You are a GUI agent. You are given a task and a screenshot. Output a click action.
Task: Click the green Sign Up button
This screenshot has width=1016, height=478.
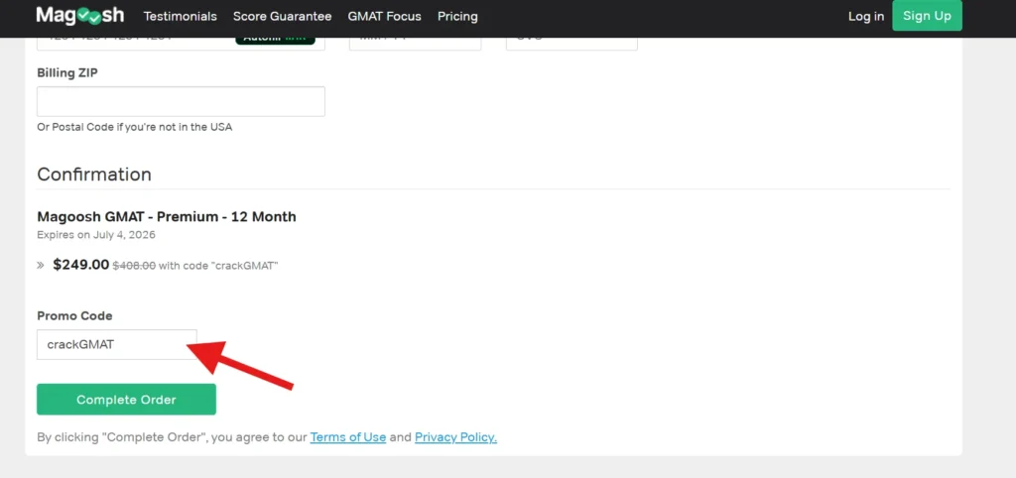tap(927, 16)
